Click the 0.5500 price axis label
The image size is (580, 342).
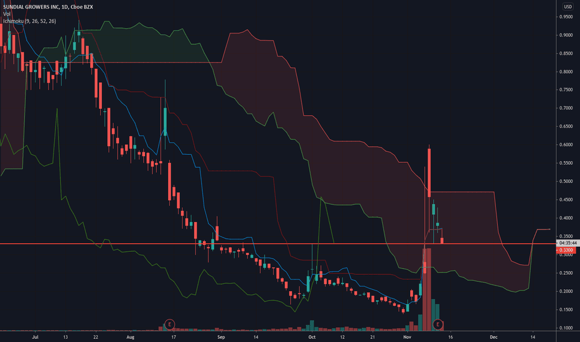point(566,163)
